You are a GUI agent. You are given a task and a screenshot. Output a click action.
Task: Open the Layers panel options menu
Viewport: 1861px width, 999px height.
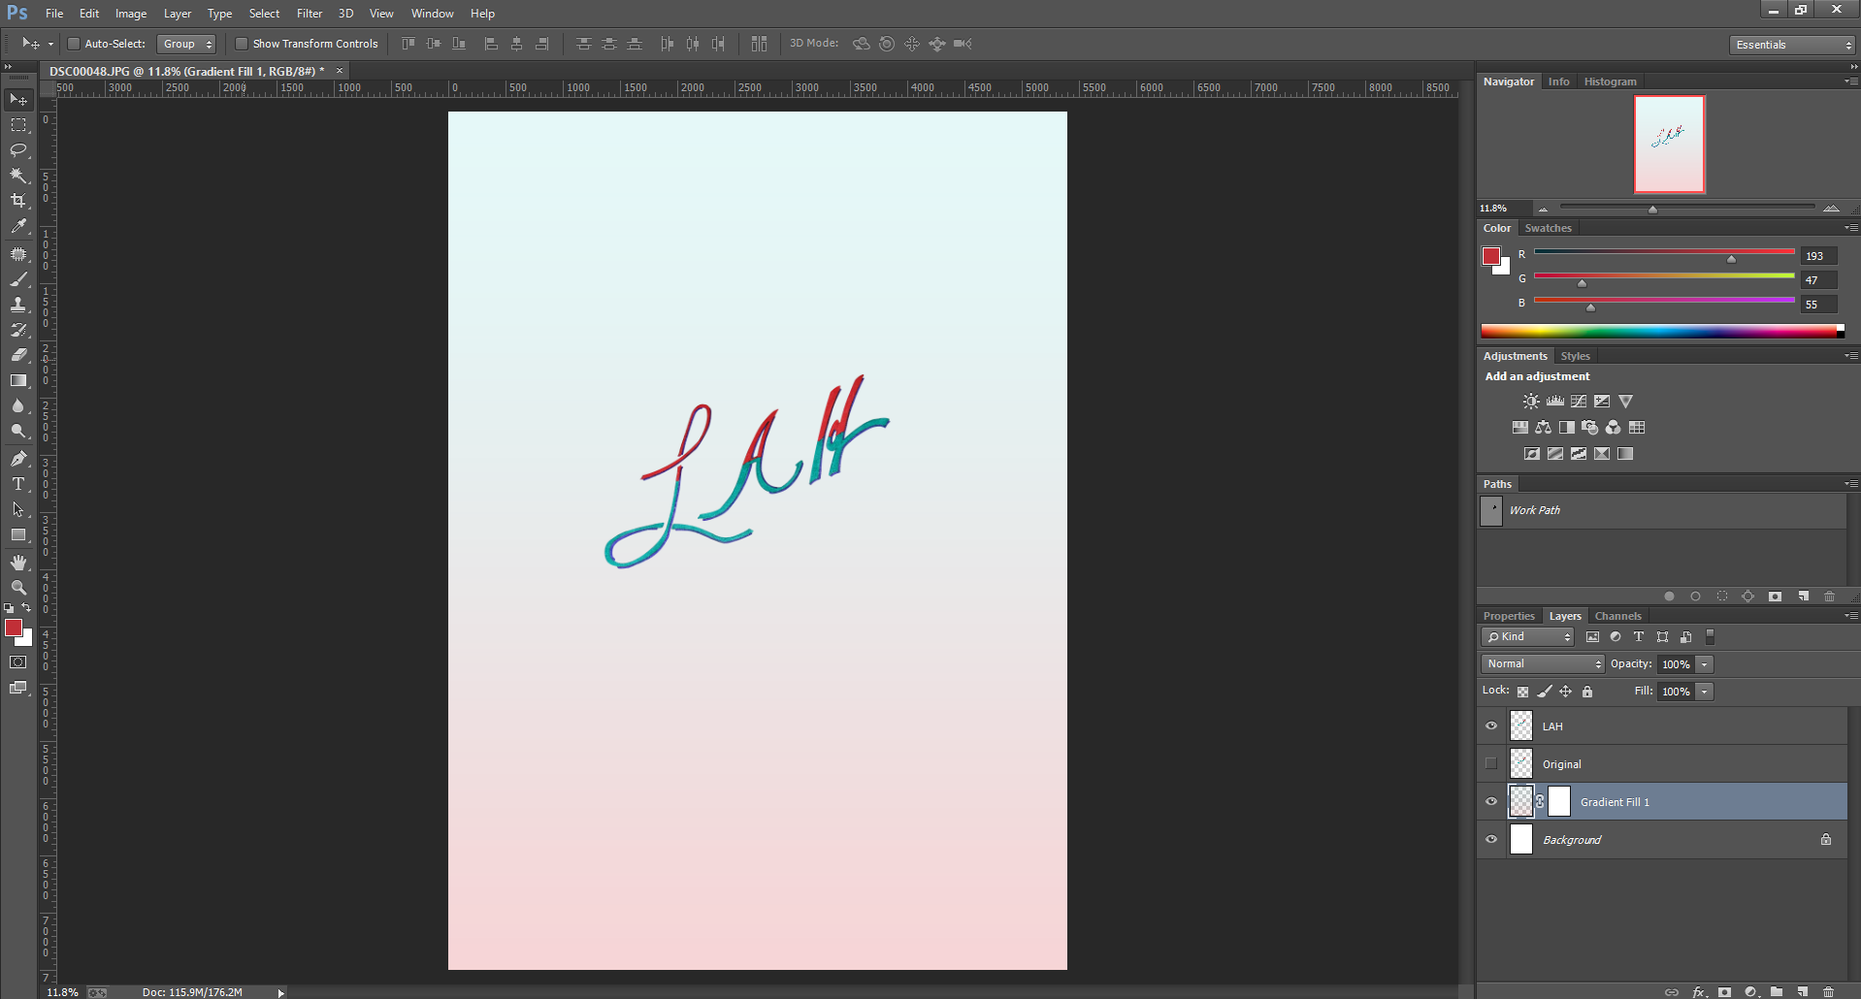pyautogui.click(x=1851, y=616)
